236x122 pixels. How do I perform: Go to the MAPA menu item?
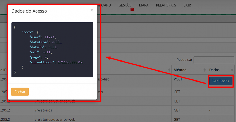click(x=143, y=5)
